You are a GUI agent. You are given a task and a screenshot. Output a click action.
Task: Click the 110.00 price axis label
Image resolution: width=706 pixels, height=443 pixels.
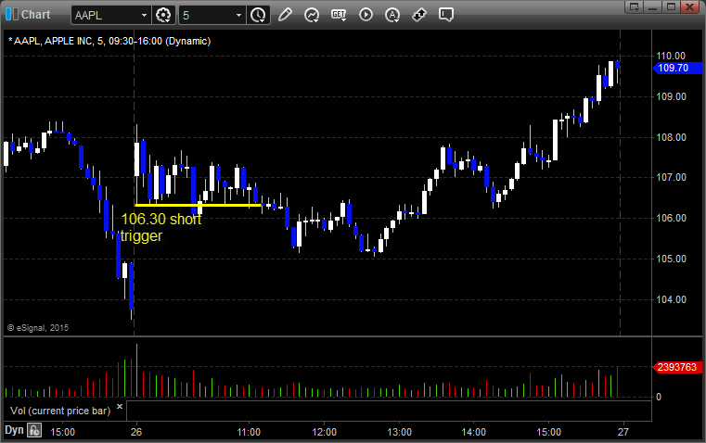tap(671, 56)
